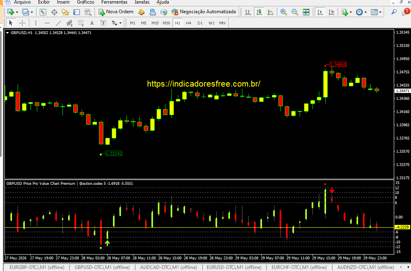Open the Inserir menu

tap(63, 2)
